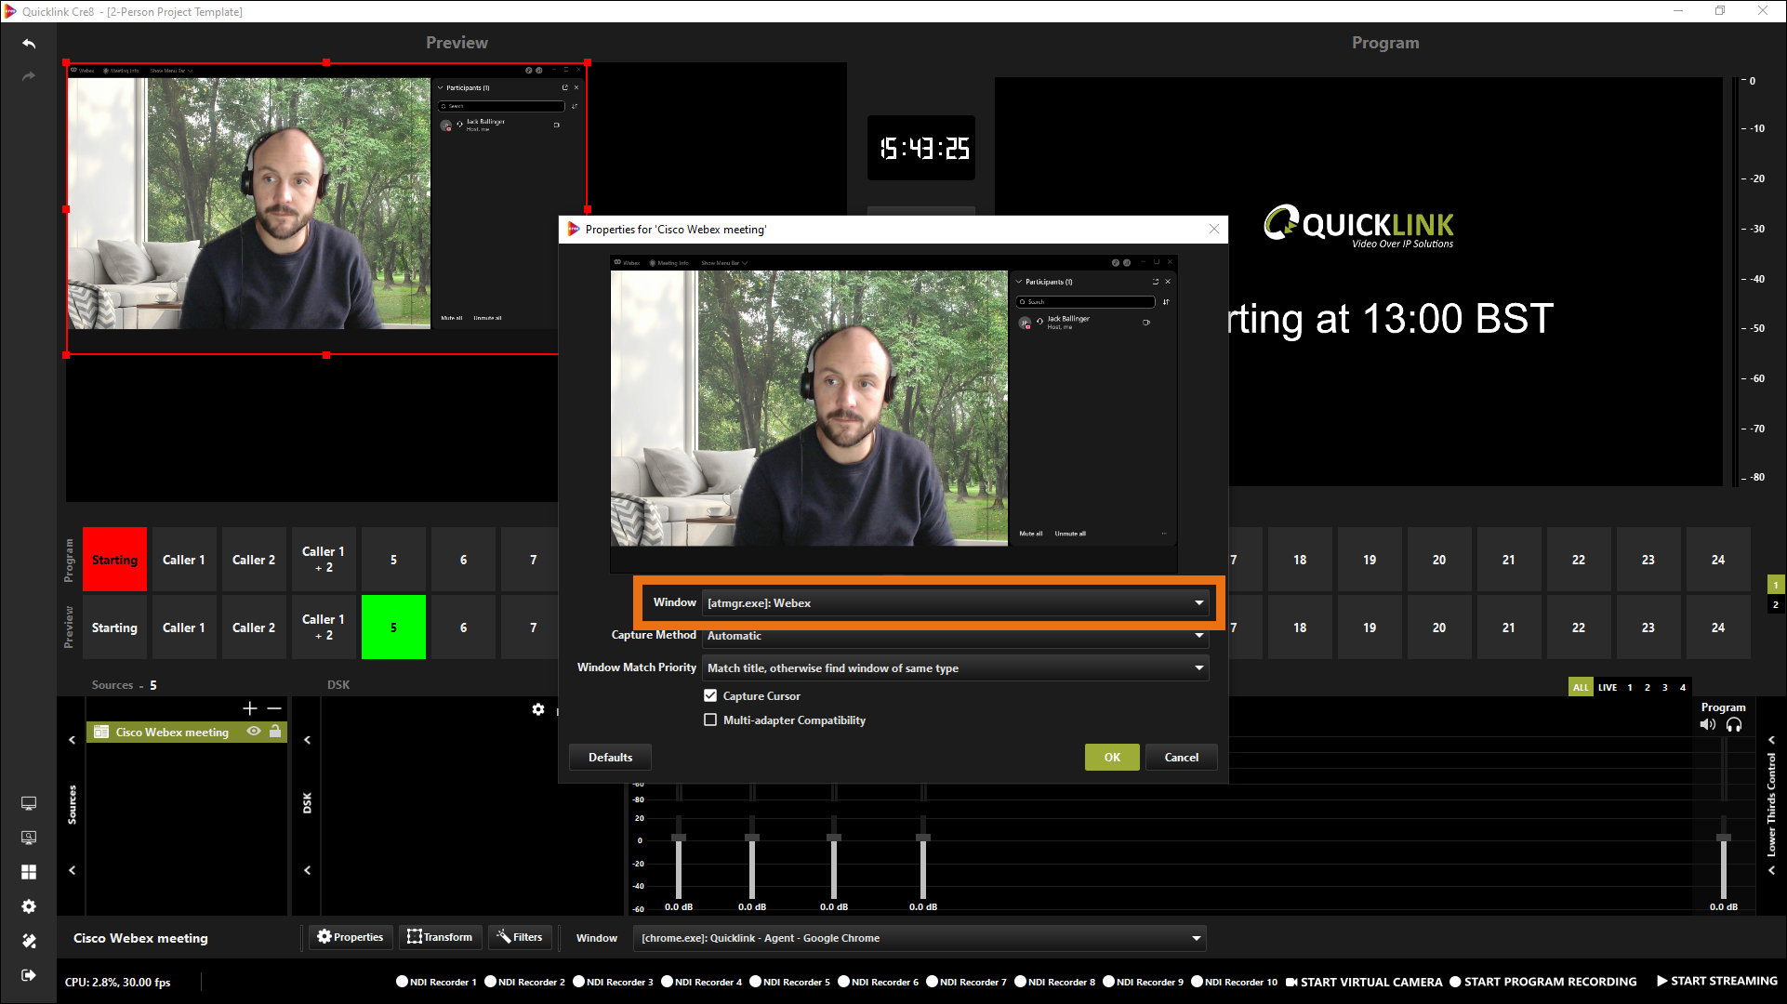Open the DSK panel settings gear
Screen dimensions: 1787x1004
(538, 709)
